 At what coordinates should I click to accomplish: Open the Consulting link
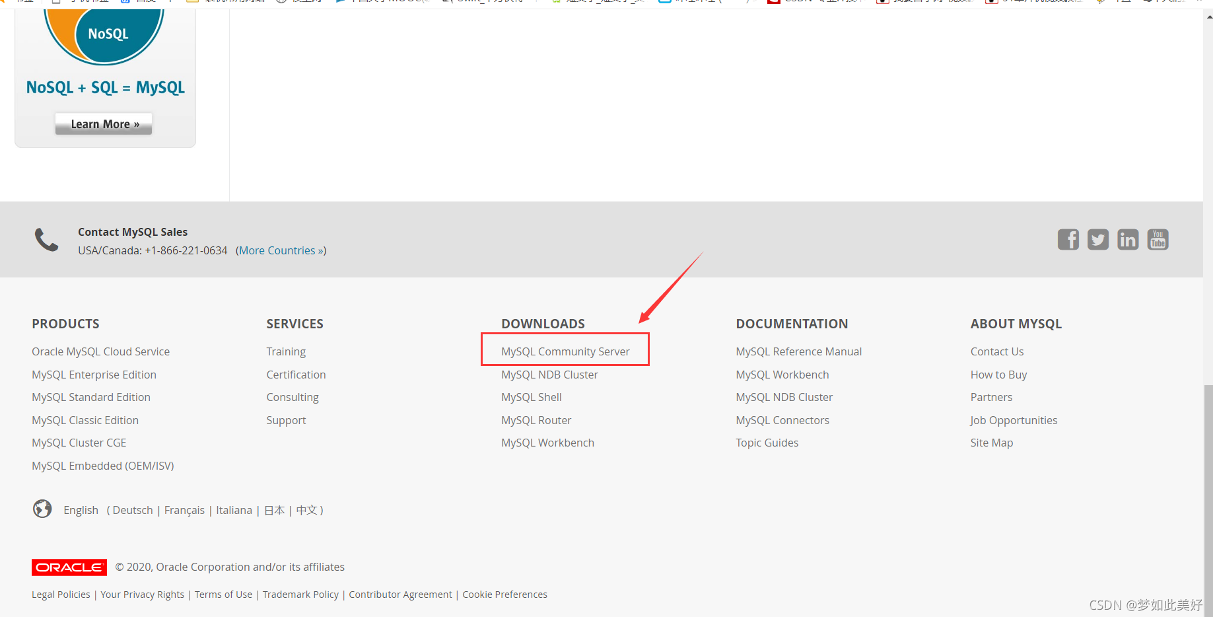293,397
